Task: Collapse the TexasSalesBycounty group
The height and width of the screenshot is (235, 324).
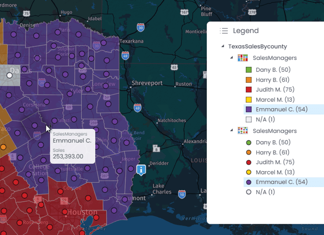Action: [x=223, y=46]
